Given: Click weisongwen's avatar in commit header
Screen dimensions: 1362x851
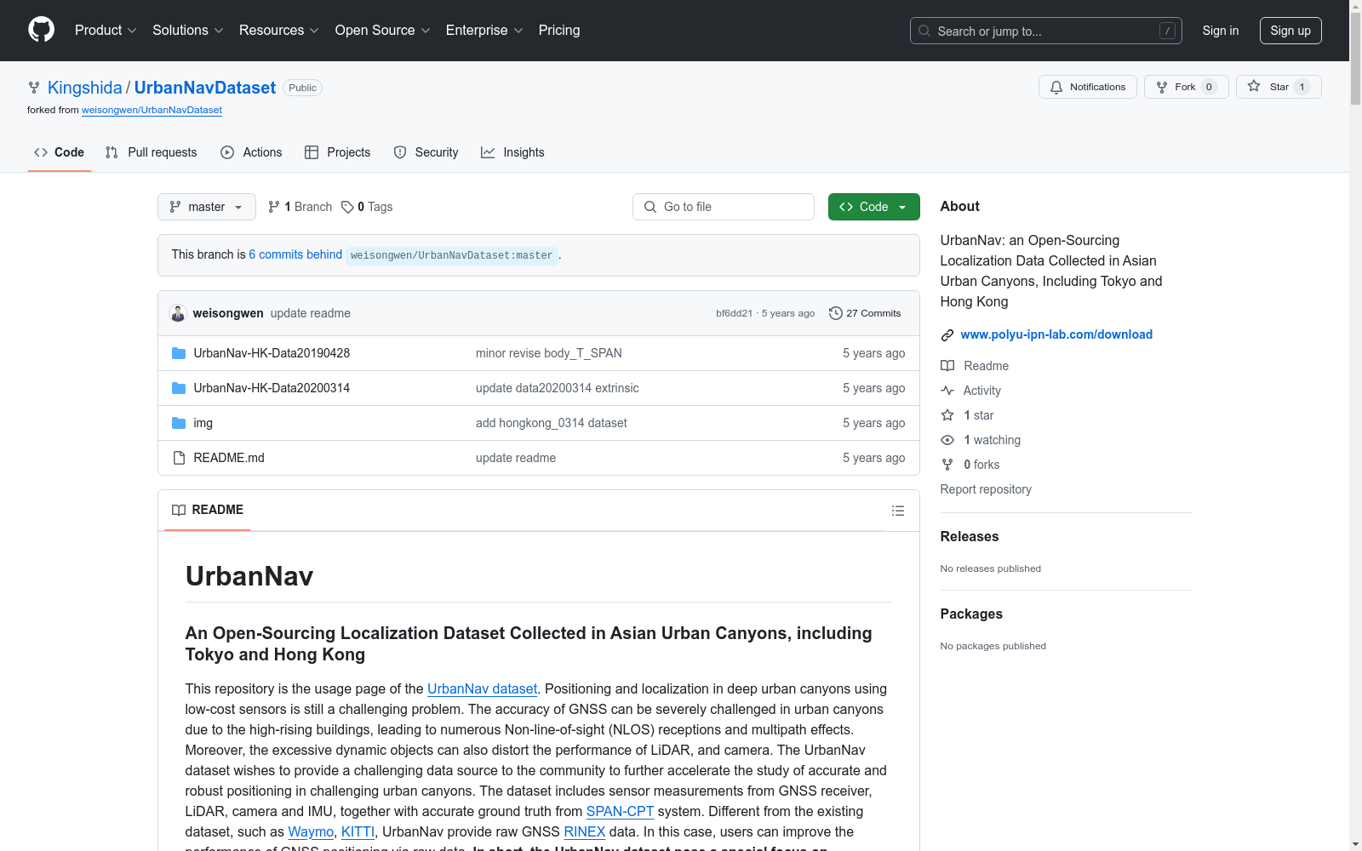Looking at the screenshot, I should tap(178, 313).
